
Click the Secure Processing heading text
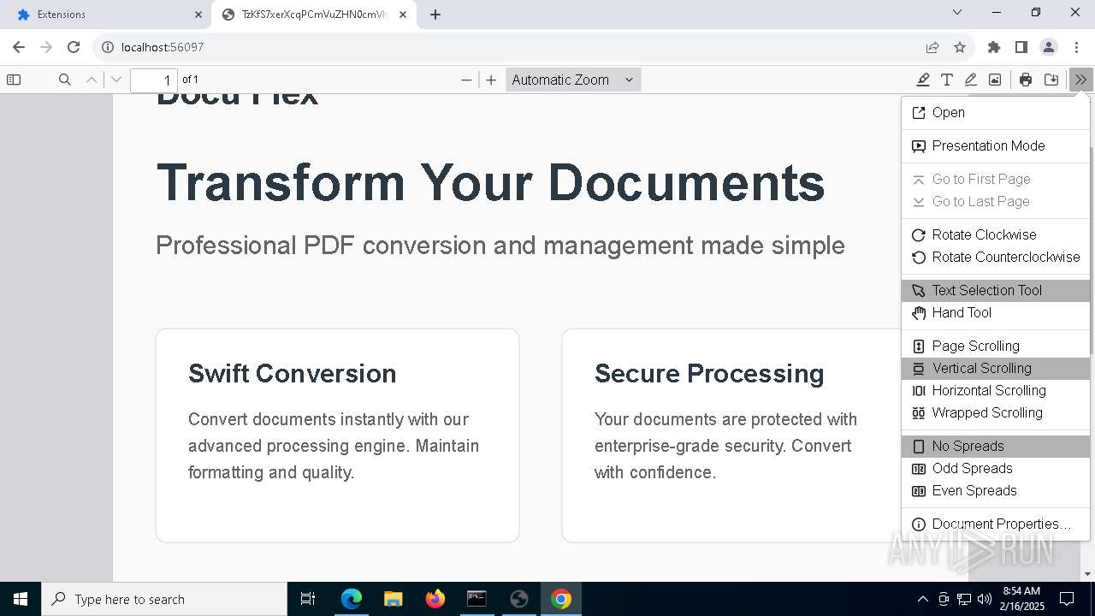click(709, 373)
